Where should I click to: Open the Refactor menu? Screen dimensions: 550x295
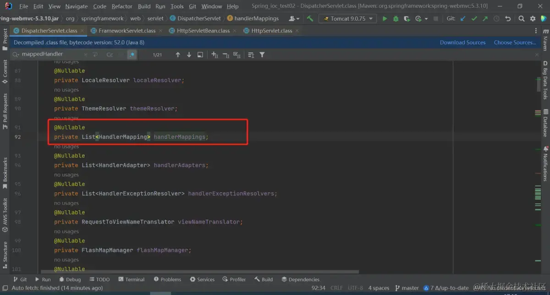pyautogui.click(x=122, y=6)
